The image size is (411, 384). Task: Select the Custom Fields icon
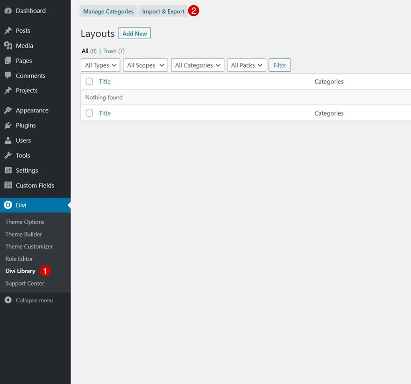(8, 185)
